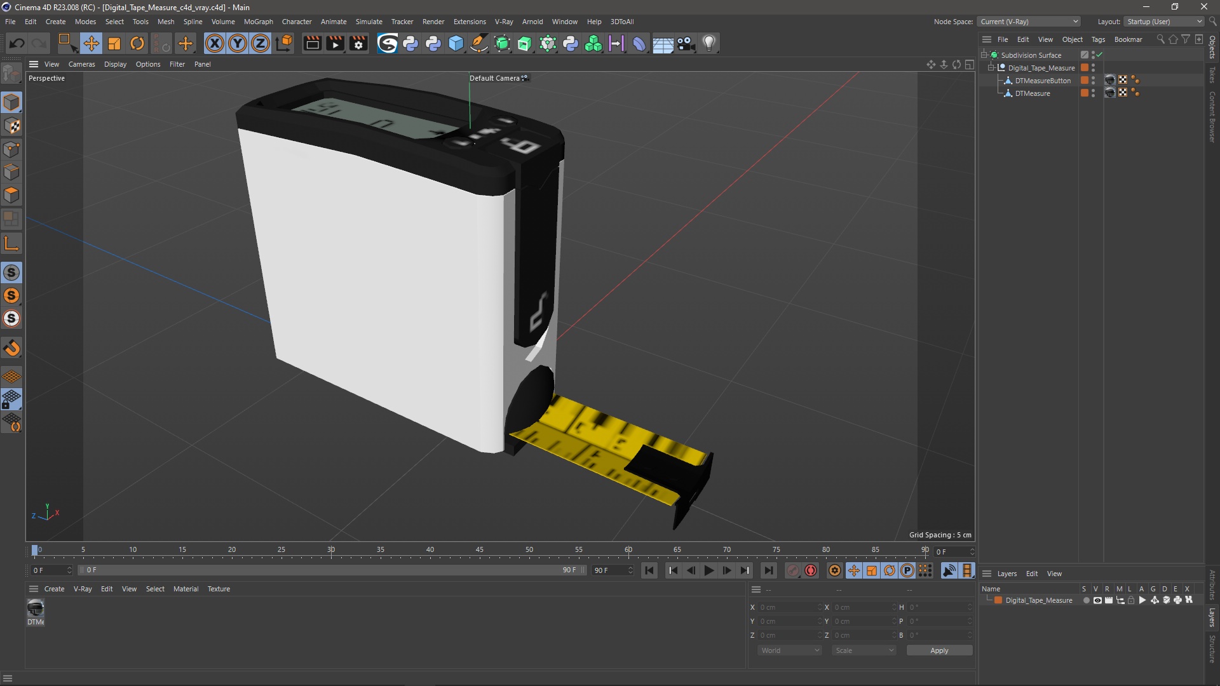Switch to Texture mode icon
This screenshot has height=686, width=1220.
[x=11, y=126]
